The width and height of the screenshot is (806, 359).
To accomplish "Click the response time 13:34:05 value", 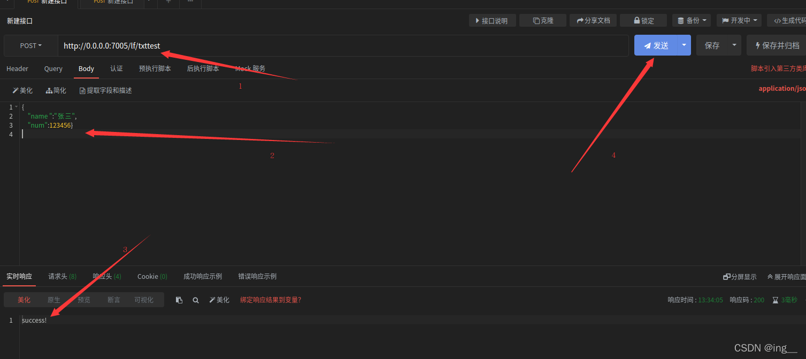I will click(710, 300).
